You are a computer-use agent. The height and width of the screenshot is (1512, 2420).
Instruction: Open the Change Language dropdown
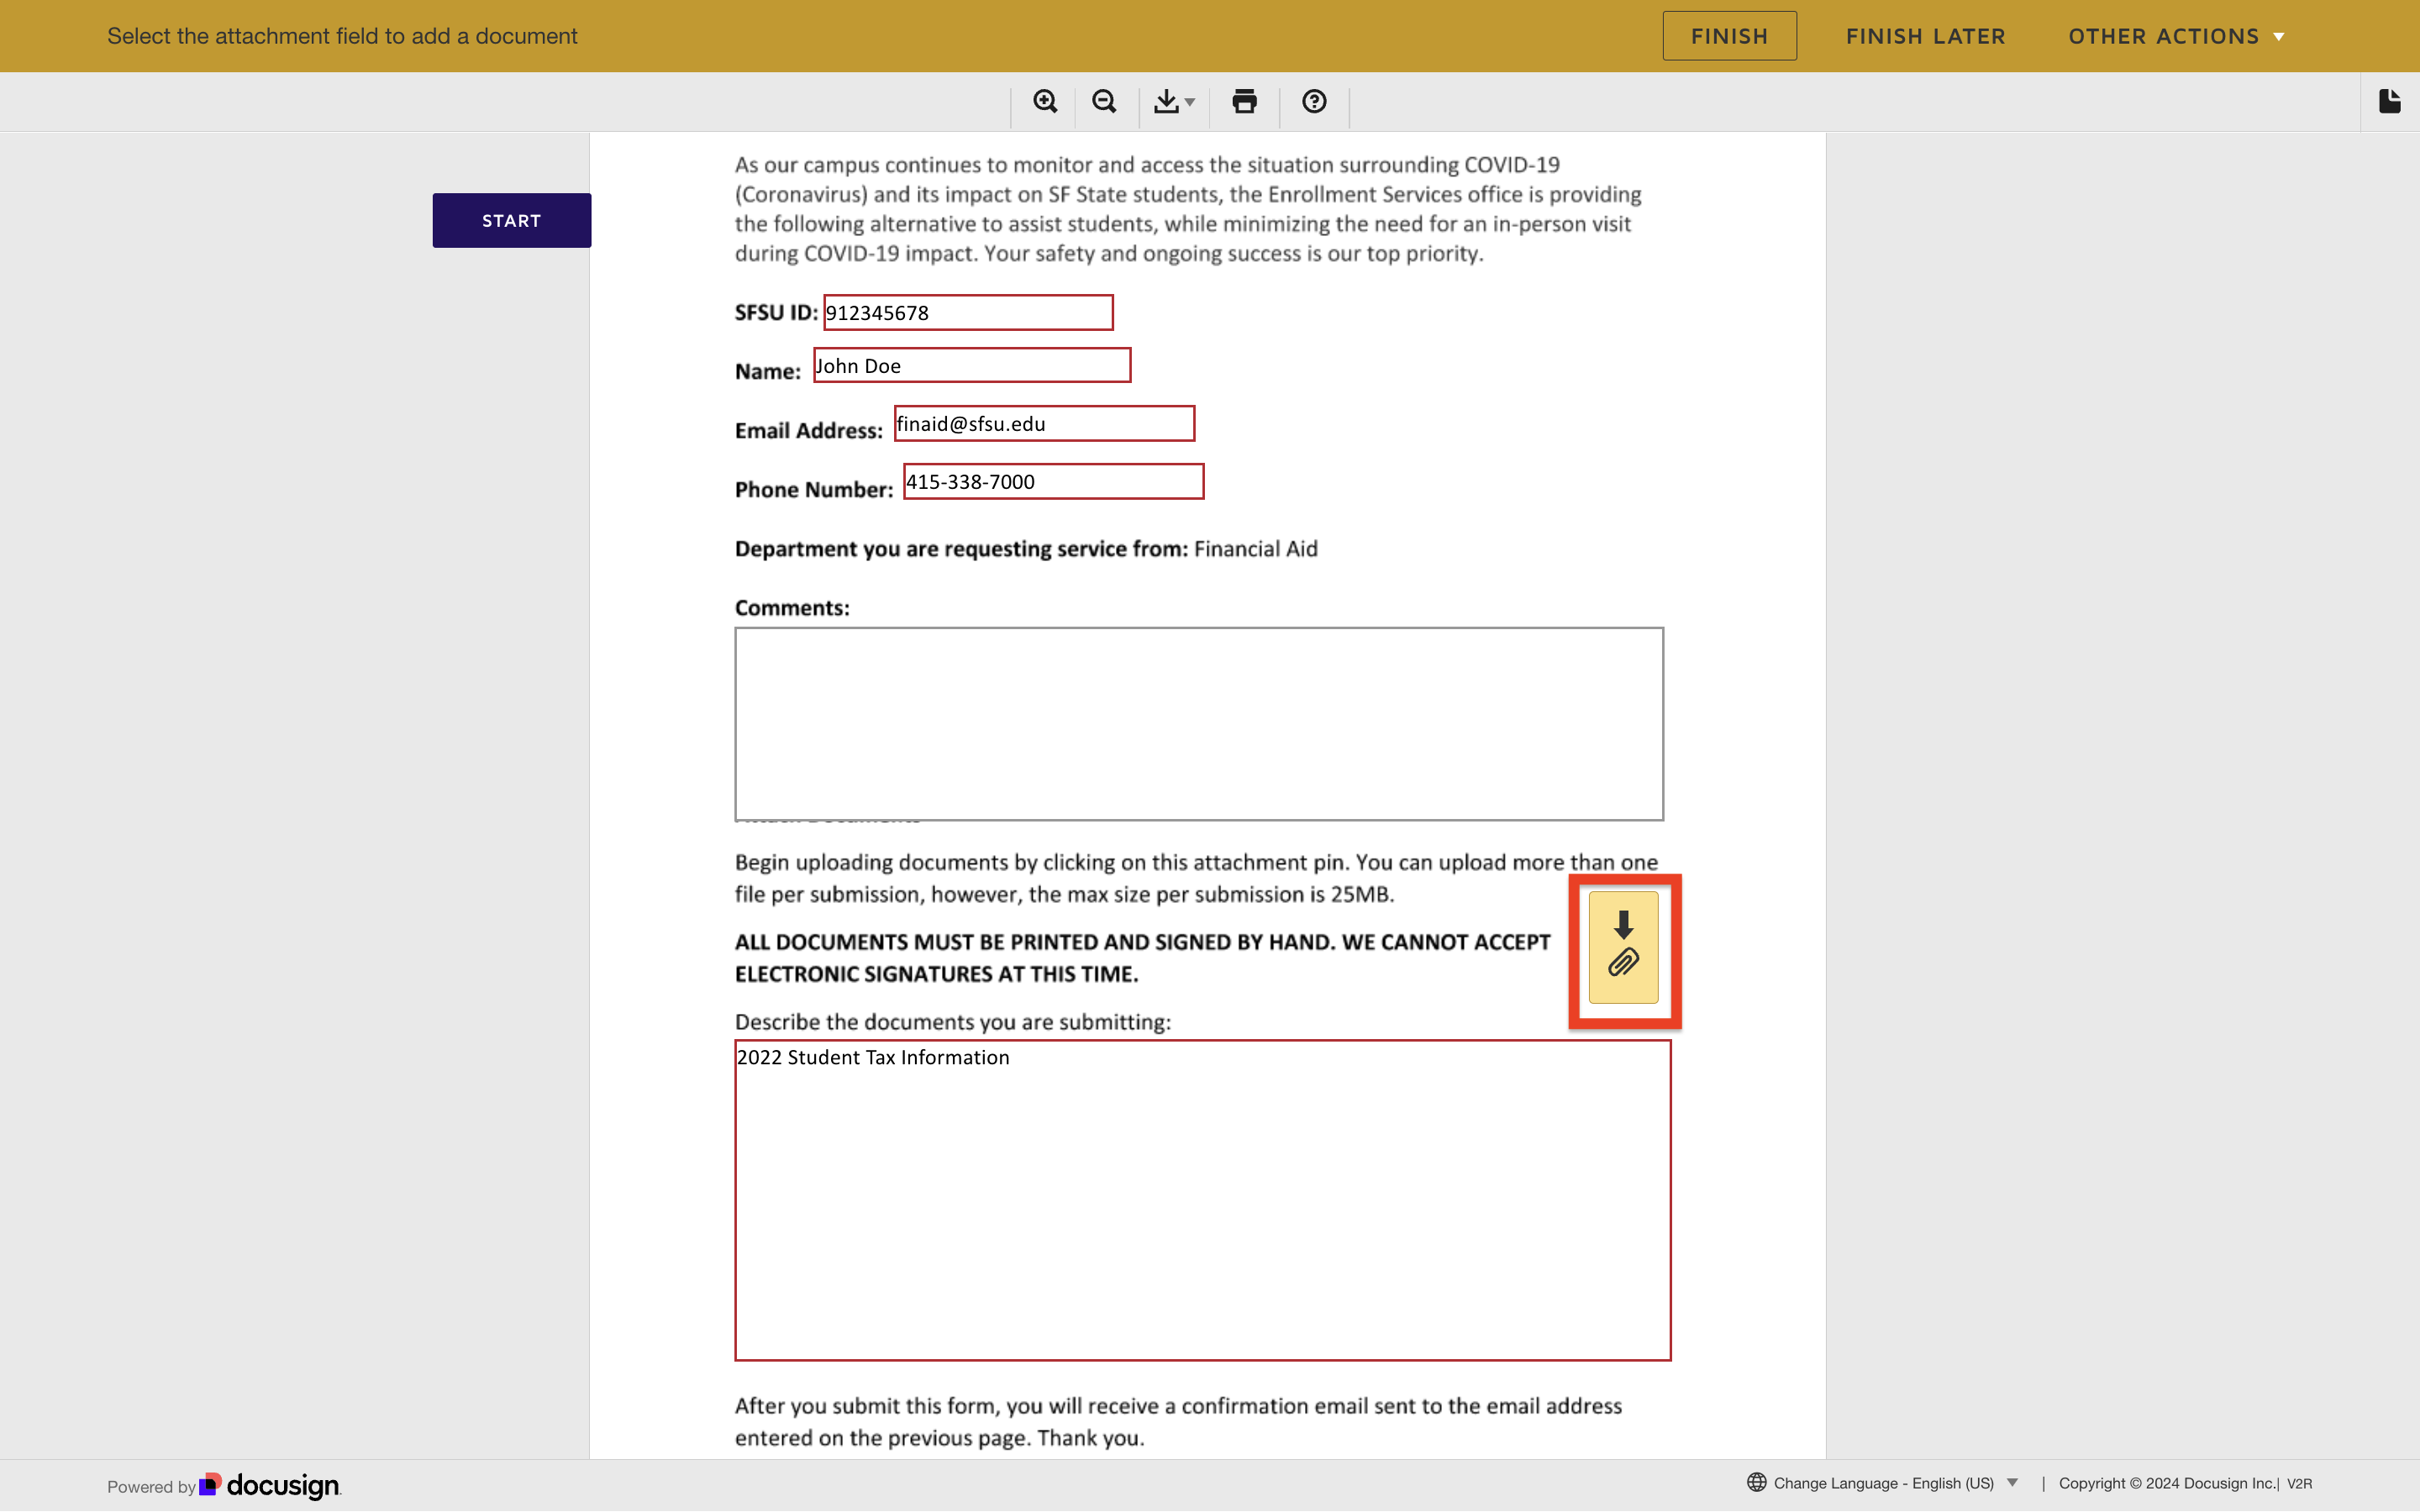point(1896,1483)
